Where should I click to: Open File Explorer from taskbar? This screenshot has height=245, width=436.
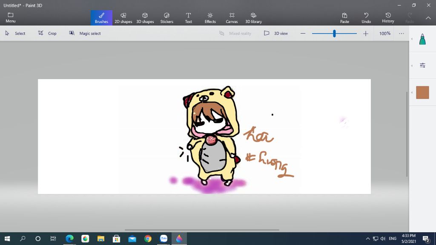click(100, 239)
